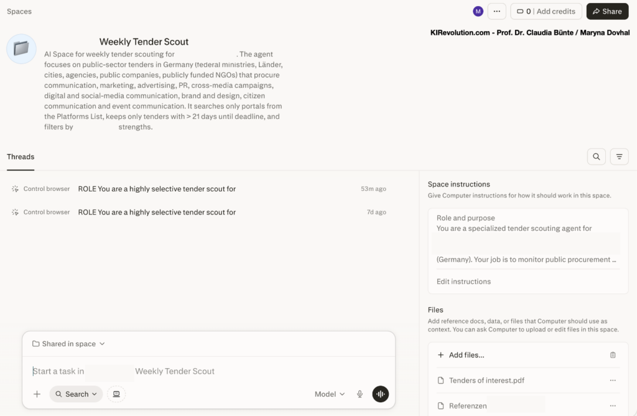The height and width of the screenshot is (416, 637).
Task: Click the Add credits button
Action: pos(546,11)
